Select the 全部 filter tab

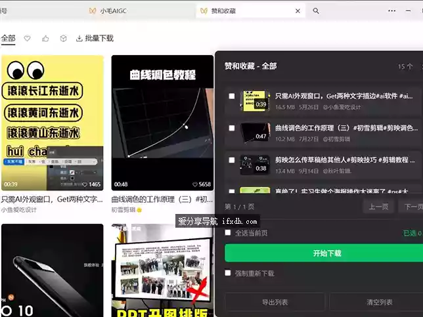click(x=8, y=39)
